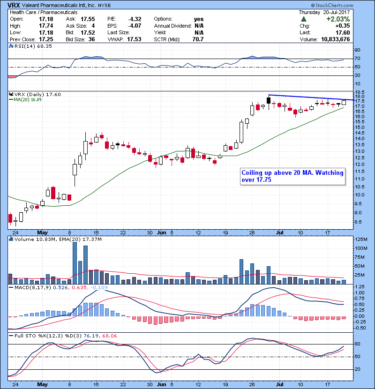Viewport: 375px width, 389px height.
Task: Click the VRX ticker symbol title
Action: (14, 5)
